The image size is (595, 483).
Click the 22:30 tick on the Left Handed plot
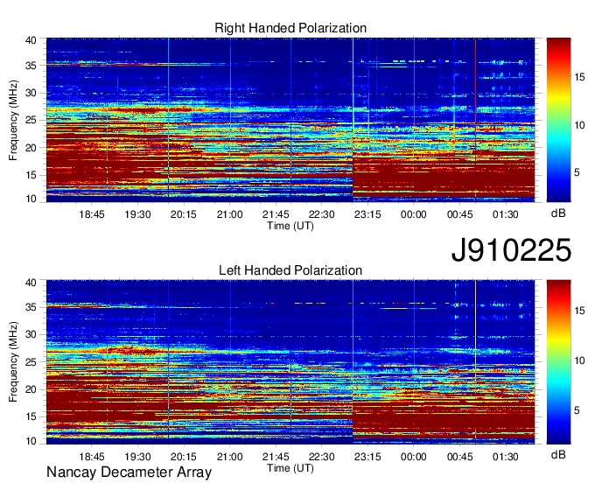322,457
